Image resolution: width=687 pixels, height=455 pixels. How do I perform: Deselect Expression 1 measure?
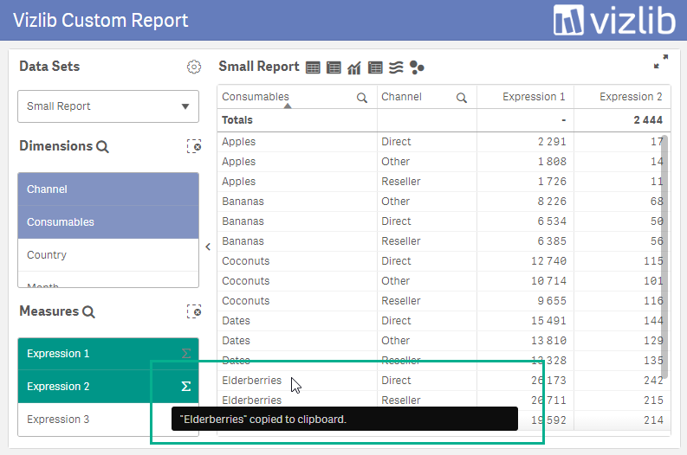pyautogui.click(x=108, y=354)
